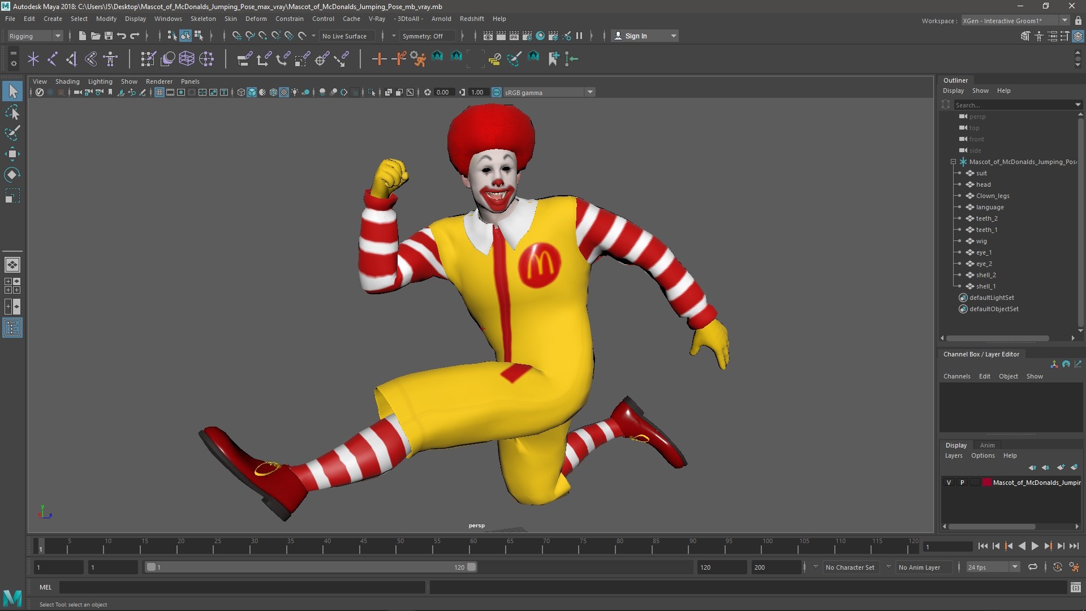Toggle layer playback P box
This screenshot has width=1086, height=611.
coord(962,483)
